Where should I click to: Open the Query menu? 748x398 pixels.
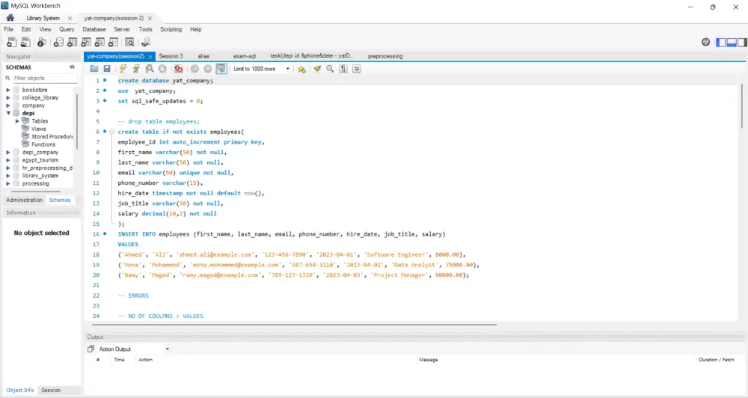click(67, 29)
